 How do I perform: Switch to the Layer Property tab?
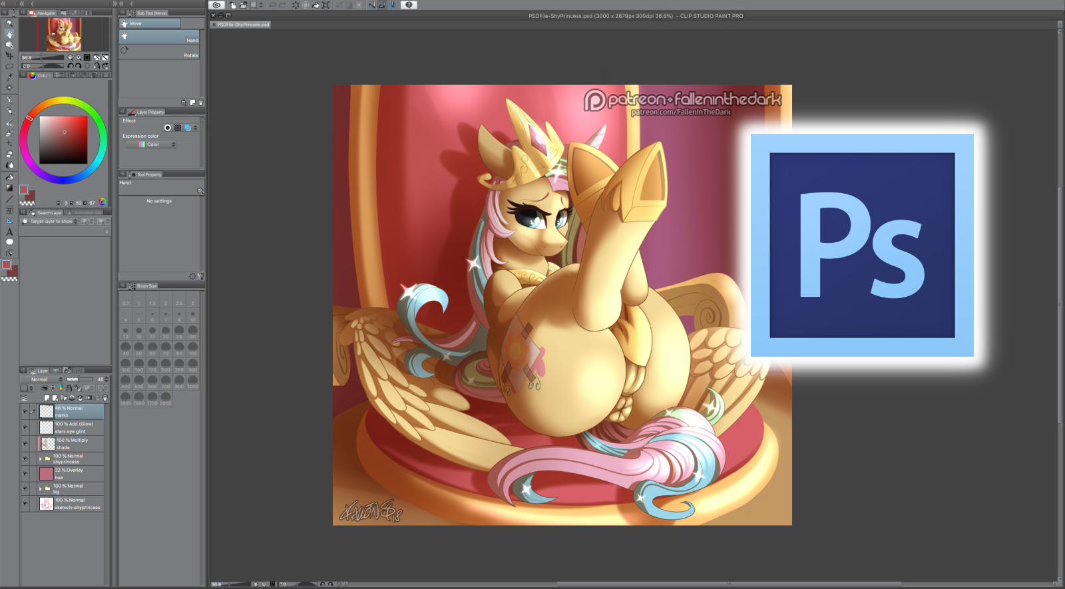tap(146, 112)
